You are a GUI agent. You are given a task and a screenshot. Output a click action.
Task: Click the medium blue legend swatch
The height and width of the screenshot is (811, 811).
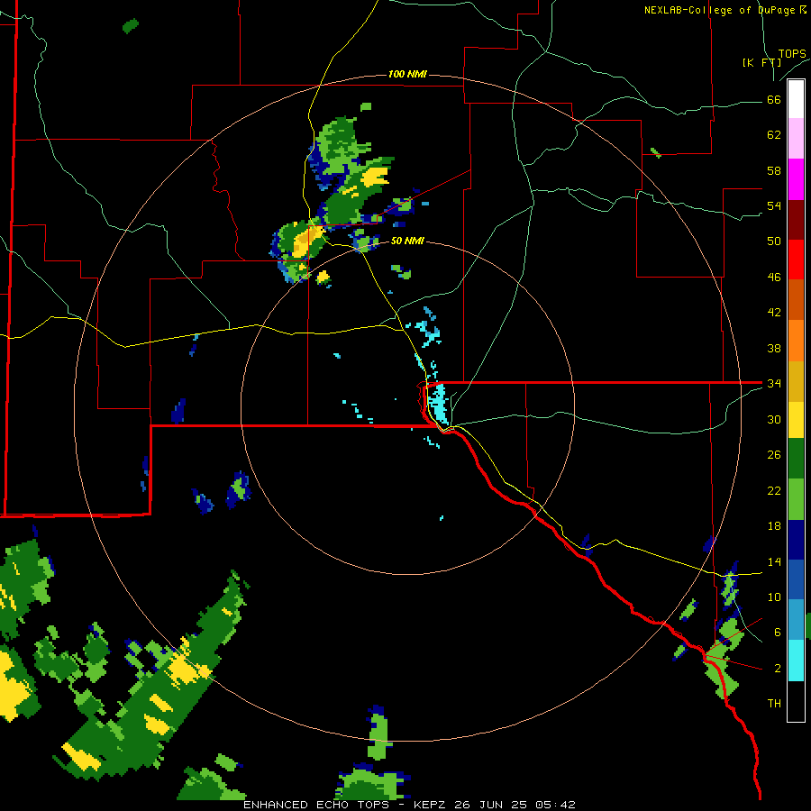point(796,580)
